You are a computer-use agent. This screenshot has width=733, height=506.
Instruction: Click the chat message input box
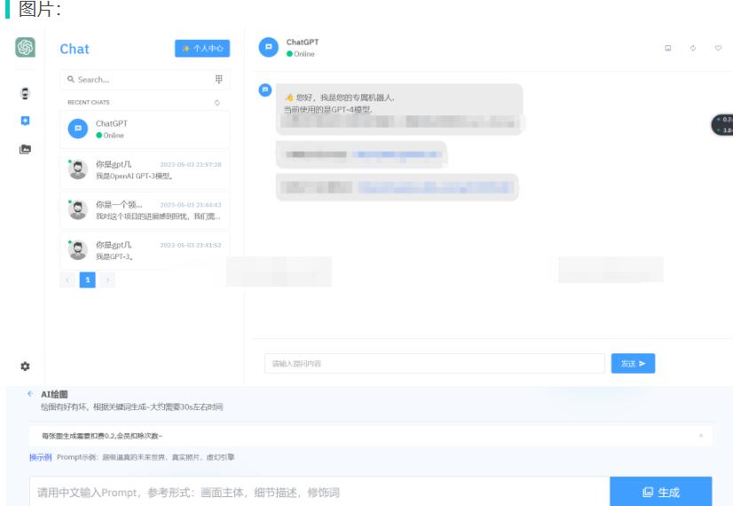435,363
